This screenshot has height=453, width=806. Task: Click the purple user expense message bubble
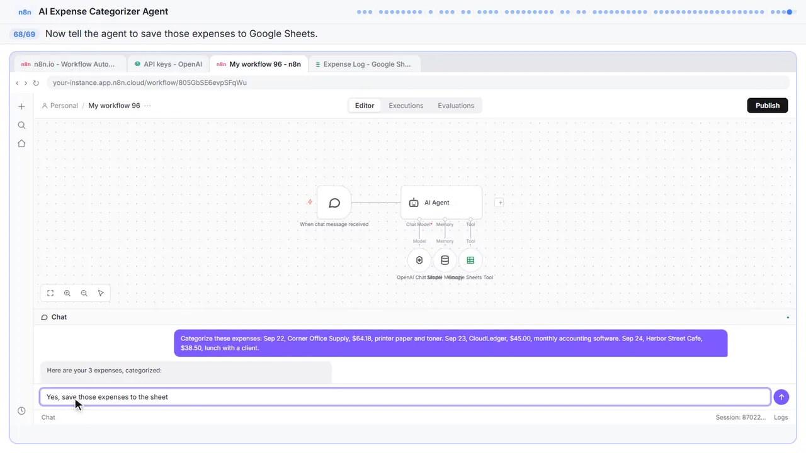tap(451, 343)
